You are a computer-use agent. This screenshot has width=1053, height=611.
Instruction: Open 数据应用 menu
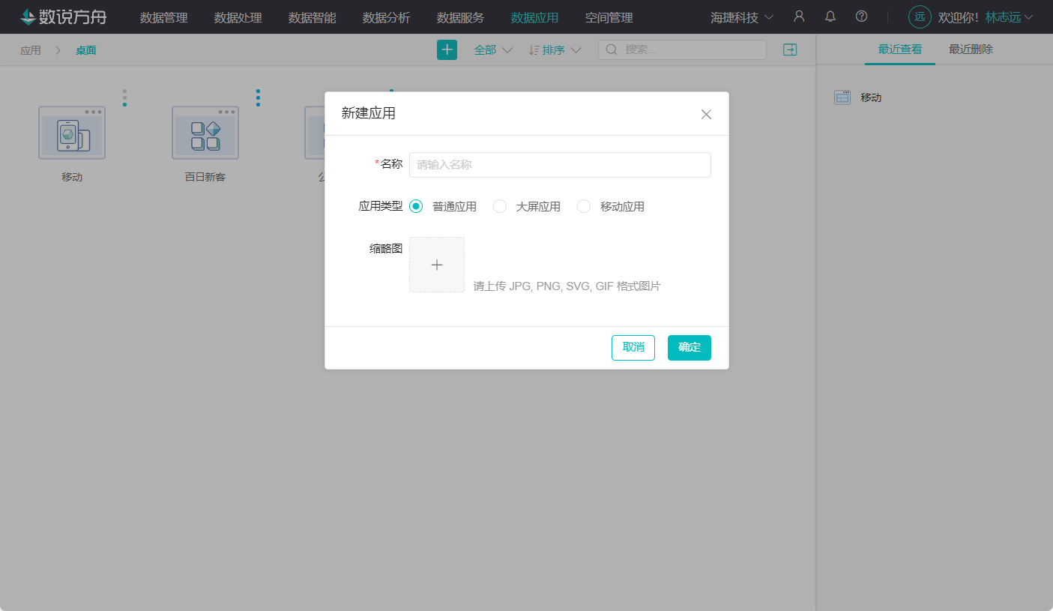[x=535, y=17]
